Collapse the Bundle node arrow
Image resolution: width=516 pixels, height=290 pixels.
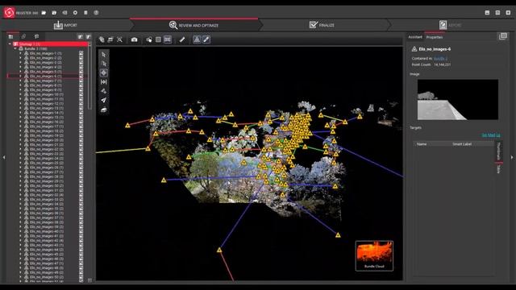[x=15, y=48]
